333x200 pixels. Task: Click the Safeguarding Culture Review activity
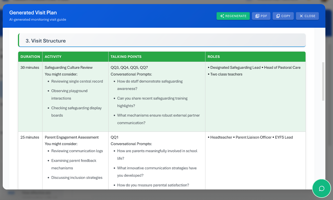(x=69, y=67)
